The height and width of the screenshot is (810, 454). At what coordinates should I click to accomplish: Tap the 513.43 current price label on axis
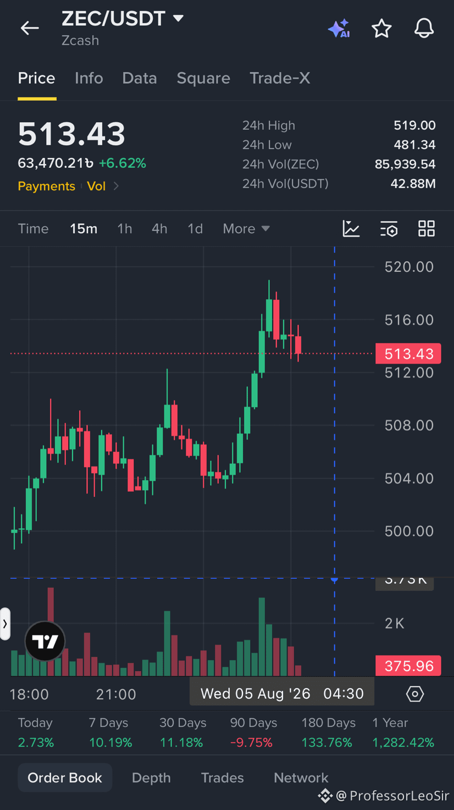click(409, 354)
